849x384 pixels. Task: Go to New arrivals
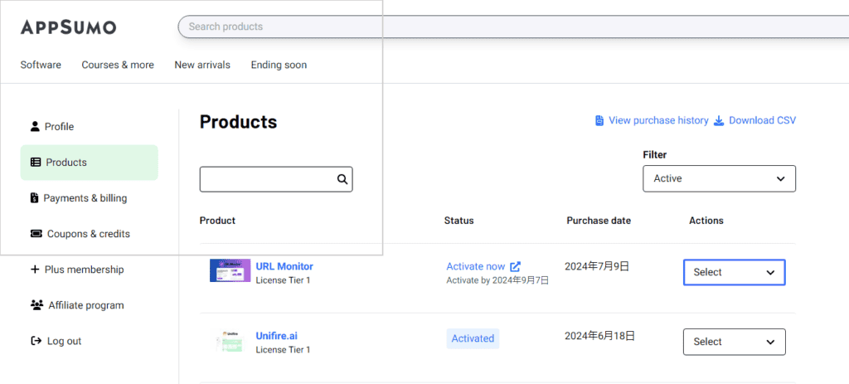tap(202, 65)
